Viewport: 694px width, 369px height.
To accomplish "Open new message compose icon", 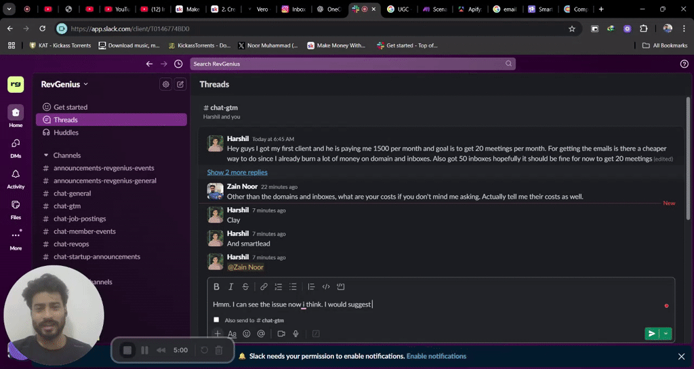I will [x=180, y=85].
